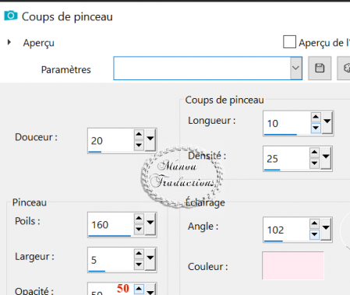This screenshot has height=295, width=350.
Task: Click the Angle value field showing 102
Action: point(286,230)
